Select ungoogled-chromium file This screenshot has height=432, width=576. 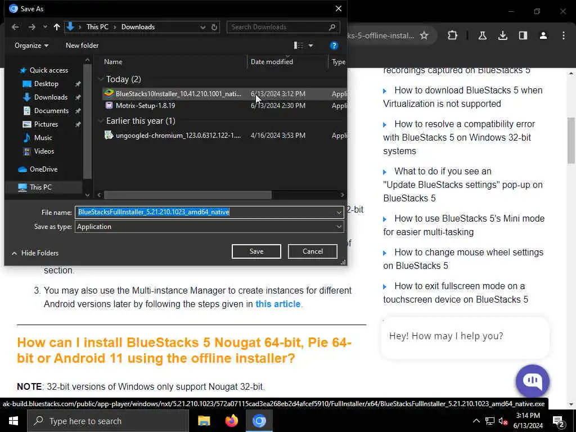224,136
